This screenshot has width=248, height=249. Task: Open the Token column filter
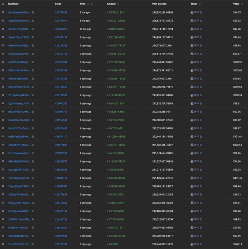[x=200, y=4]
